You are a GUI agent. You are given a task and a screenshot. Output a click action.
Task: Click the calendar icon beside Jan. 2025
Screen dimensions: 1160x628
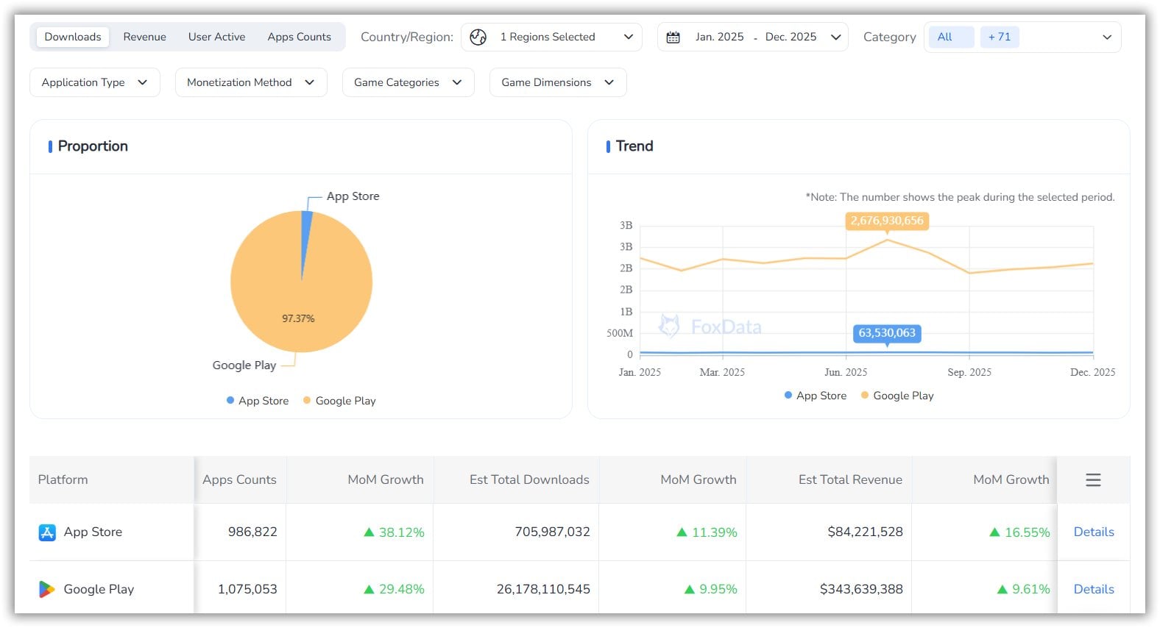click(673, 37)
